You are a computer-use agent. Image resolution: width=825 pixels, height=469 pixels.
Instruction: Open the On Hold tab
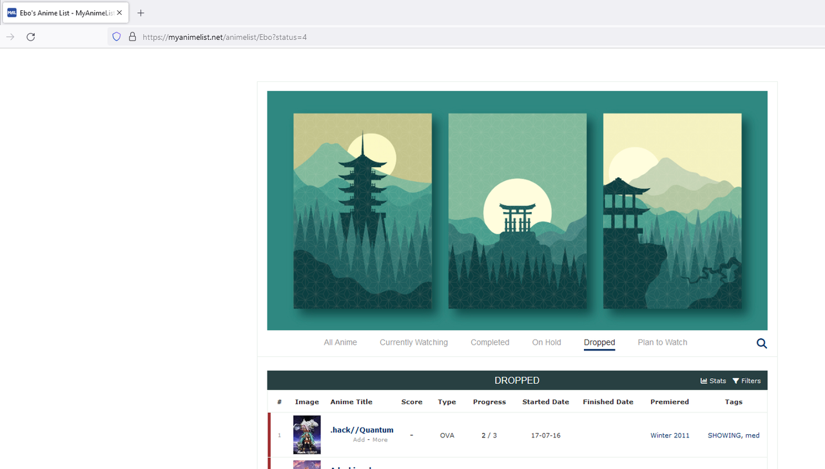coord(547,343)
